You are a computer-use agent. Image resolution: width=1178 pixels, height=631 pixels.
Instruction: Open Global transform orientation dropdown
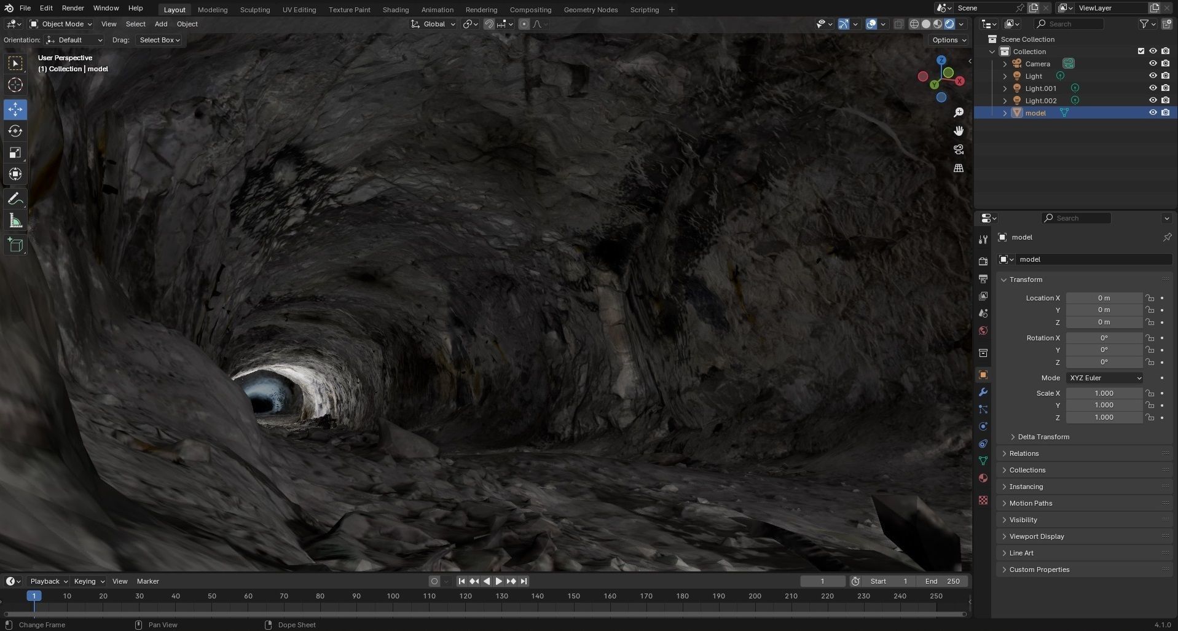pos(433,24)
